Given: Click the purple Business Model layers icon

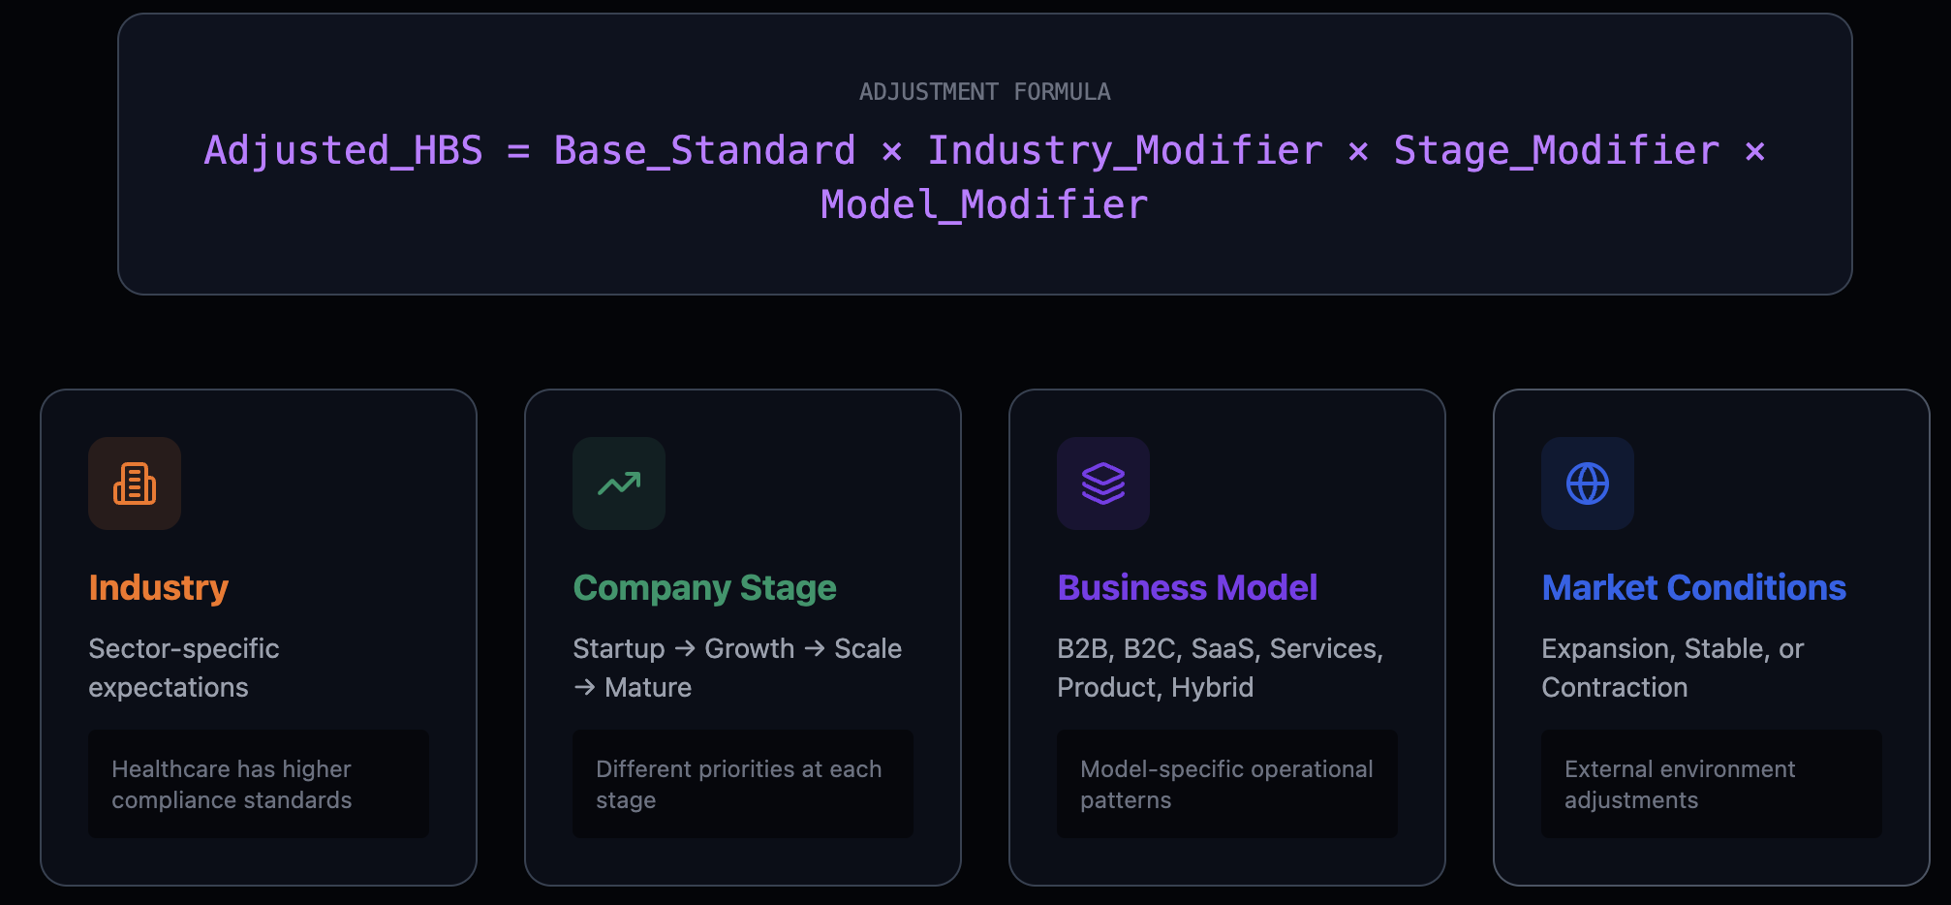Looking at the screenshot, I should pyautogui.click(x=1103, y=484).
